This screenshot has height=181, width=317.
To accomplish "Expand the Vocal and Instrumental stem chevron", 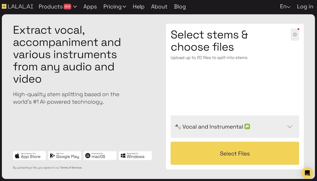I will (290, 127).
